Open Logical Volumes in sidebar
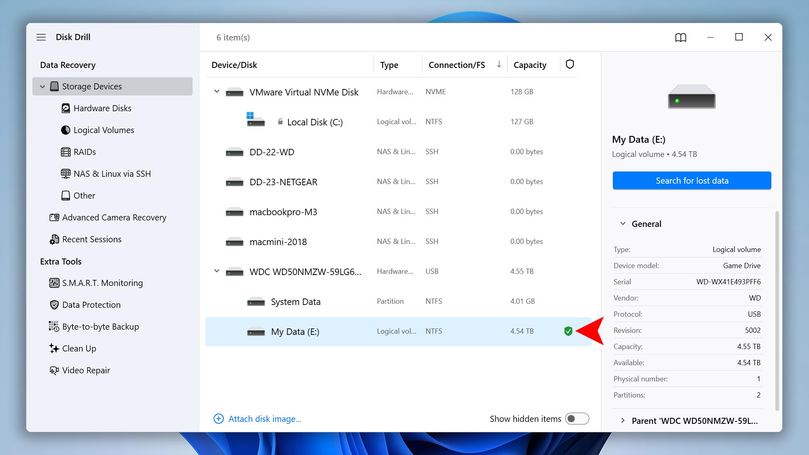 [x=104, y=130]
